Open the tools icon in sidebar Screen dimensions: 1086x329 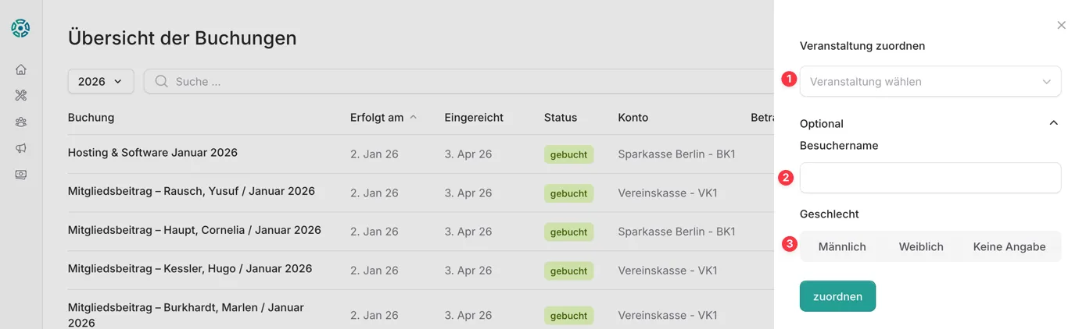21,95
